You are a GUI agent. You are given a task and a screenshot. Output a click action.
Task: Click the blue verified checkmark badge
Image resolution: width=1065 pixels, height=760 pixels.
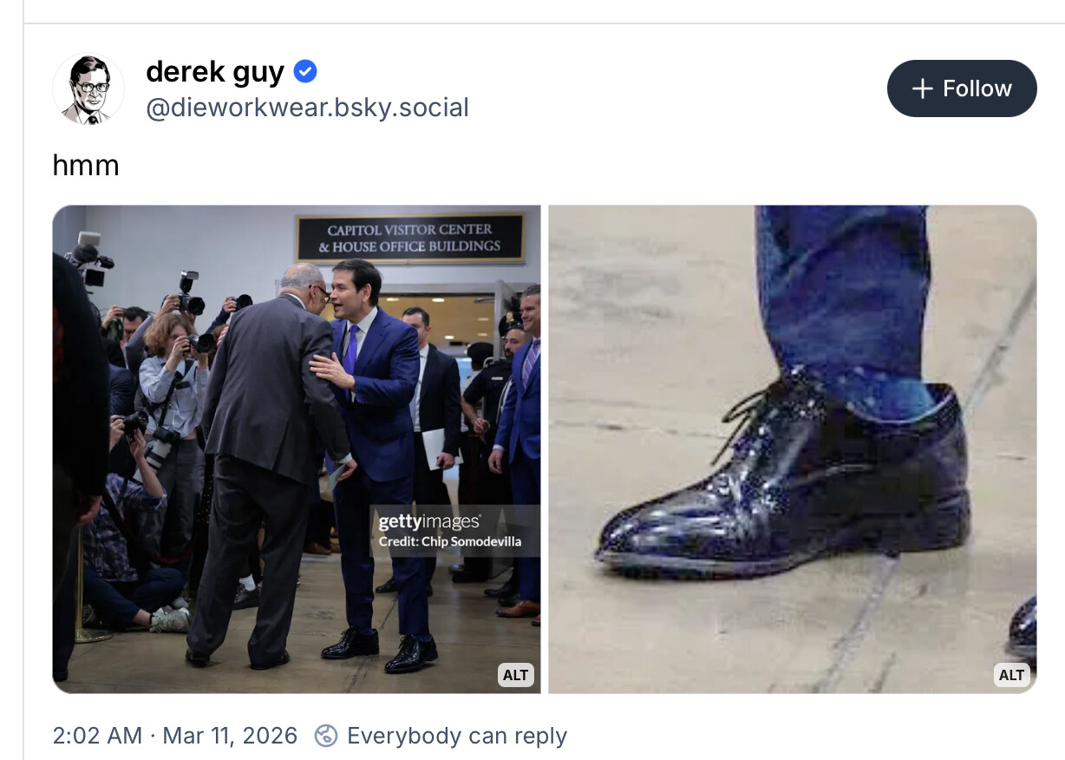[305, 72]
